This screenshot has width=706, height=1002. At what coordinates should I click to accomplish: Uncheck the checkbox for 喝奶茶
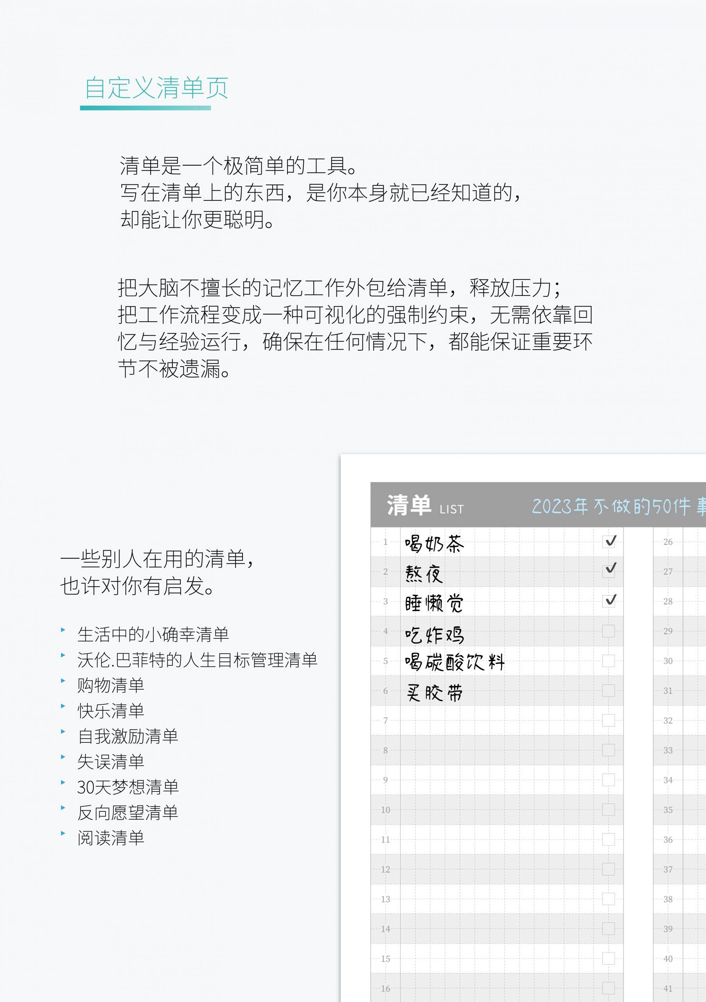coord(608,542)
